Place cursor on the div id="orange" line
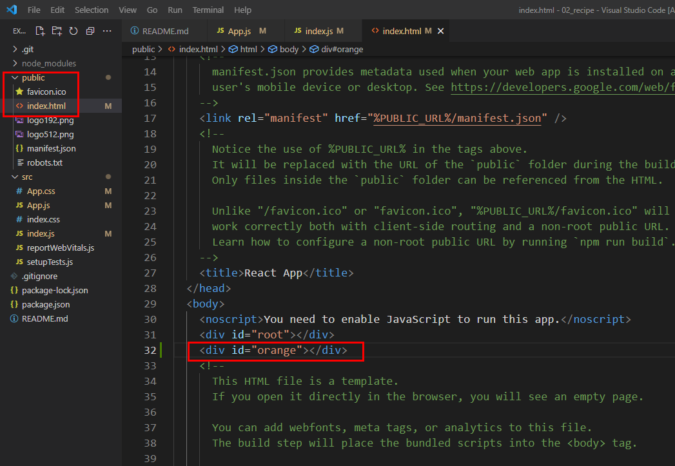Image resolution: width=675 pixels, height=466 pixels. (x=273, y=350)
